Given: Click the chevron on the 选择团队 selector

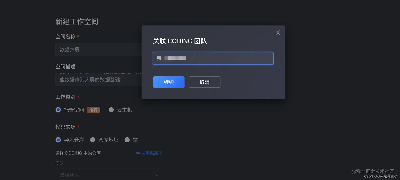Looking at the screenshot, I should [157, 175].
